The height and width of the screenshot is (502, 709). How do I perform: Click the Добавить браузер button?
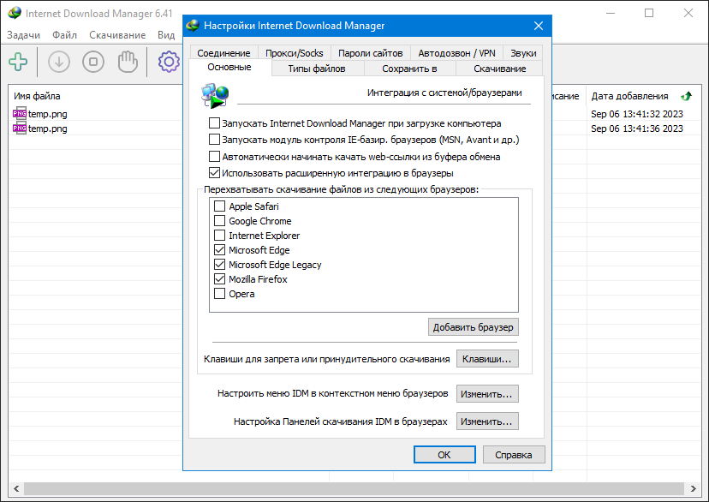(x=473, y=327)
